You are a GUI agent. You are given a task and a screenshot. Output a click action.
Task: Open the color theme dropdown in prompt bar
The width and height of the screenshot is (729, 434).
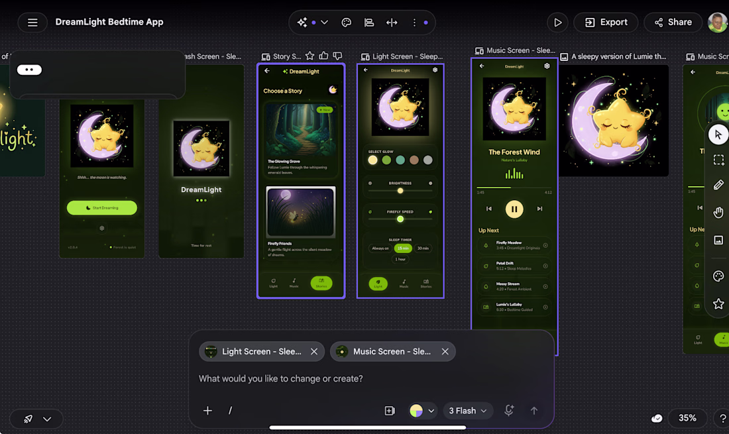pyautogui.click(x=421, y=411)
